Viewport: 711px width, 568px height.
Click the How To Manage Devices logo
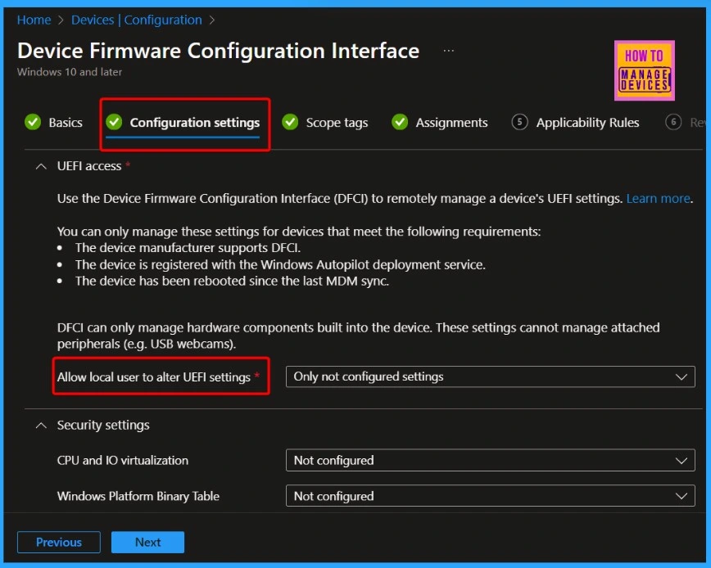[645, 70]
